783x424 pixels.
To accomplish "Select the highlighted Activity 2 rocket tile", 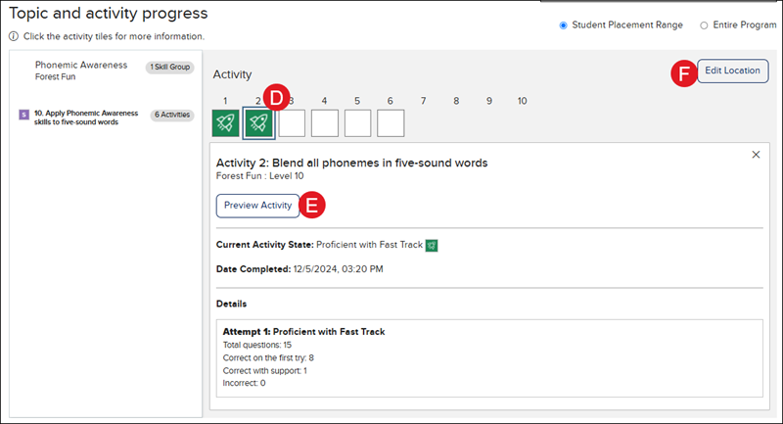I will (259, 123).
